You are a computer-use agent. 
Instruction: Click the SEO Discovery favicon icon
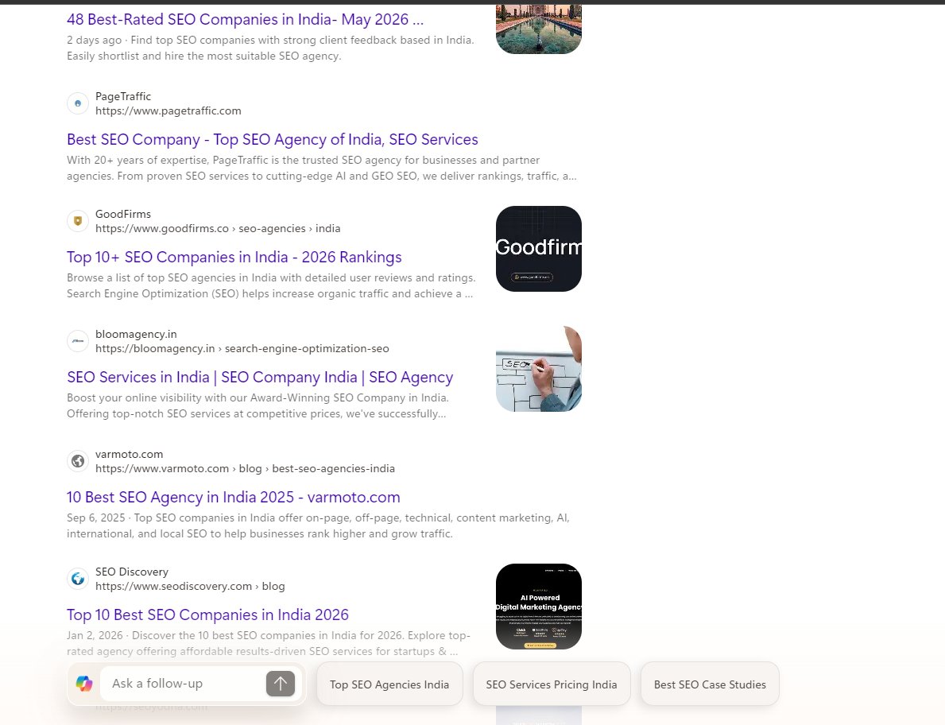(x=78, y=579)
